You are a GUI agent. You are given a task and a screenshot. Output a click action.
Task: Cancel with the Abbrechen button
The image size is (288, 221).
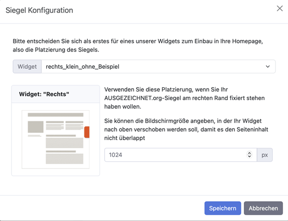click(x=263, y=208)
